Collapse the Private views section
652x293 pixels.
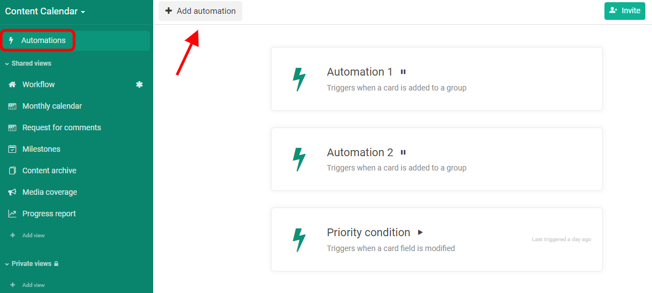pos(32,264)
